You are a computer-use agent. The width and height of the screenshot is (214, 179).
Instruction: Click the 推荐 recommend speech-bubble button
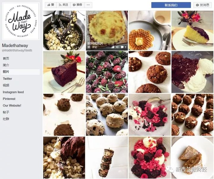pyautogui.click(x=77, y=5)
